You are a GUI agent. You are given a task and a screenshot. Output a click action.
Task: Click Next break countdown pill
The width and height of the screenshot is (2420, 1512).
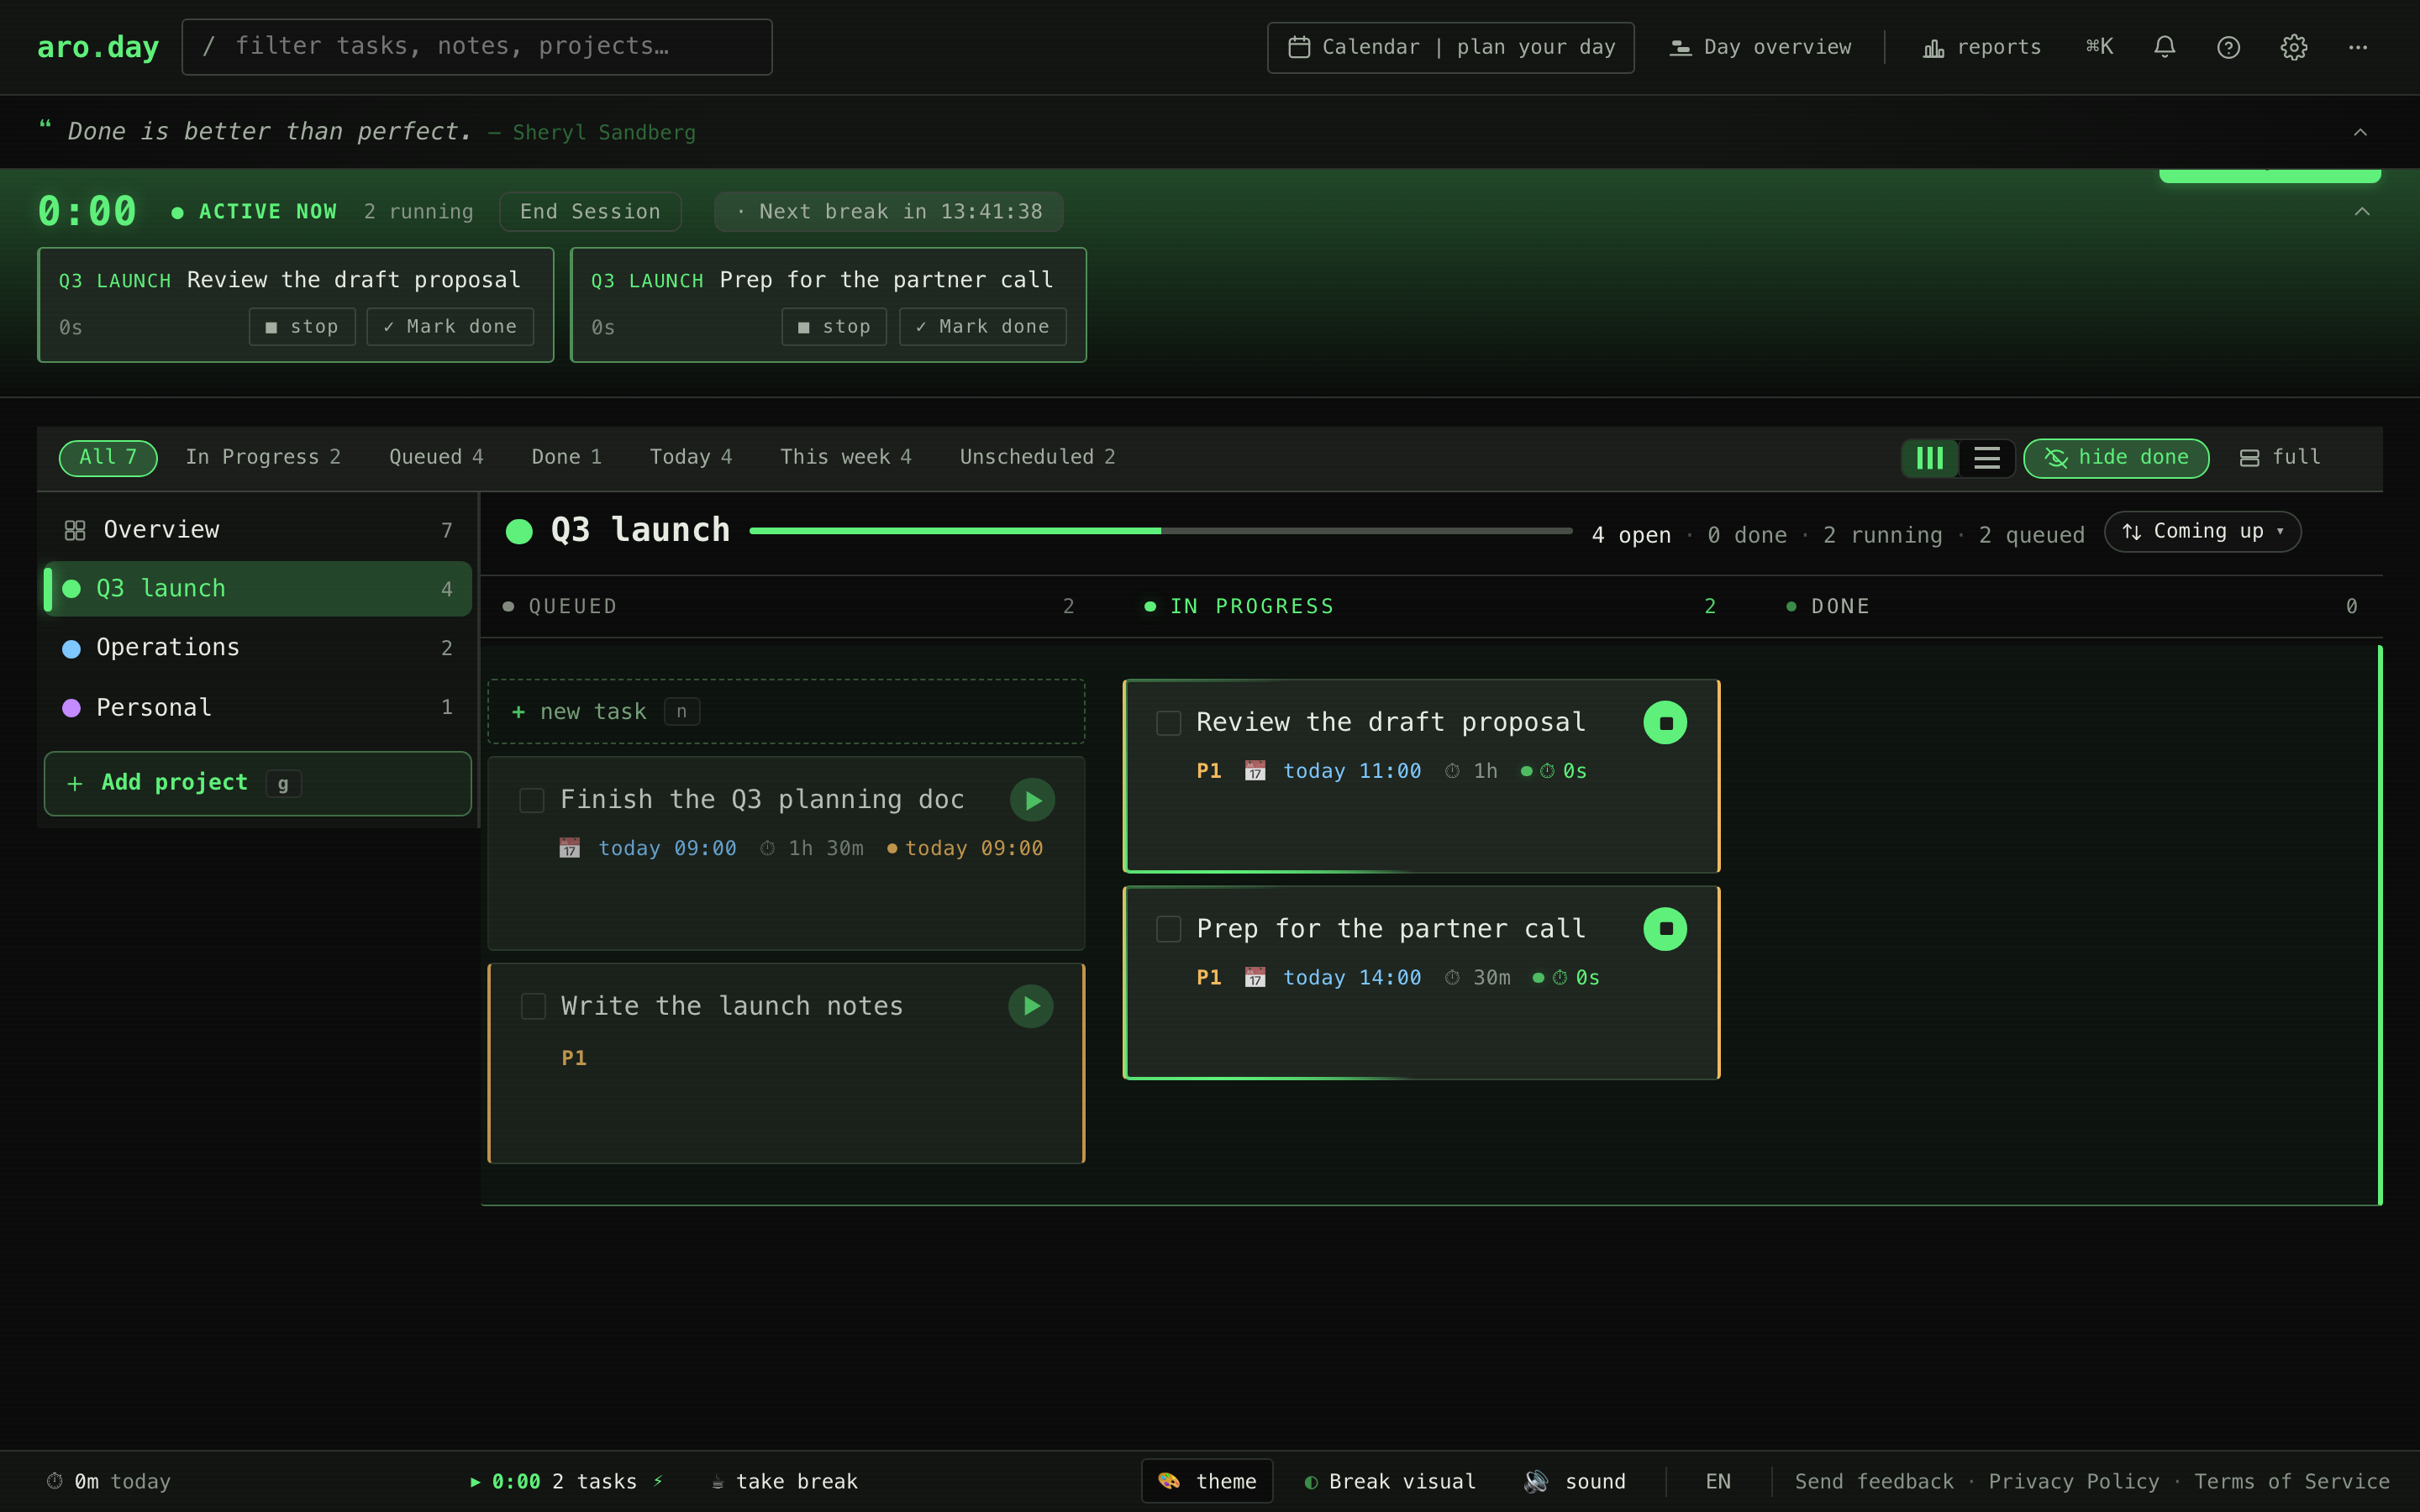click(x=889, y=212)
